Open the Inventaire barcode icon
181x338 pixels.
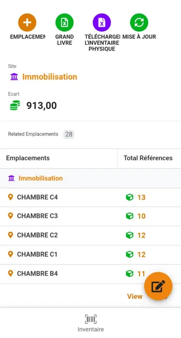[91, 319]
